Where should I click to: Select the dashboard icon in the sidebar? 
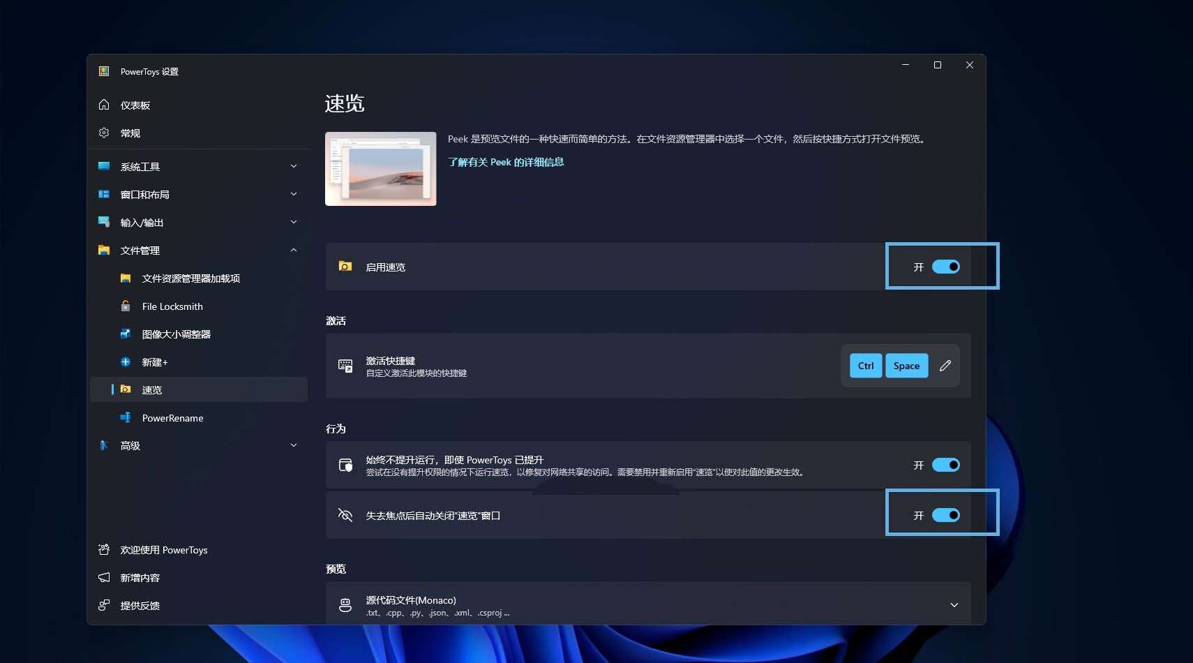pyautogui.click(x=103, y=105)
